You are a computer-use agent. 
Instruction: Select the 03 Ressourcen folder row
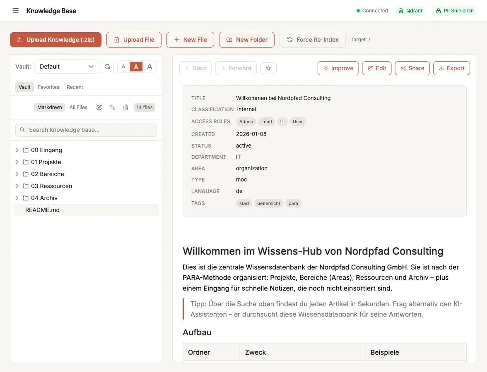[x=86, y=186]
